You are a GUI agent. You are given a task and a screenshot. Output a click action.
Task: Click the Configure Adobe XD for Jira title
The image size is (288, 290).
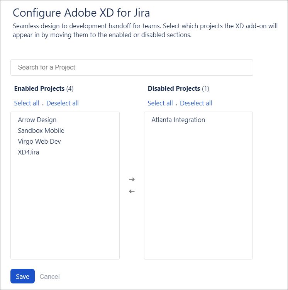click(x=81, y=12)
